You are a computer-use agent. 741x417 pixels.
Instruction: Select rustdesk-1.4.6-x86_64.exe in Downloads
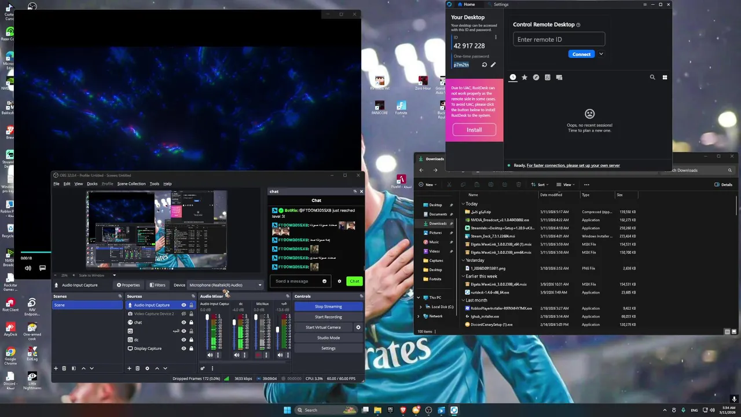490,292
